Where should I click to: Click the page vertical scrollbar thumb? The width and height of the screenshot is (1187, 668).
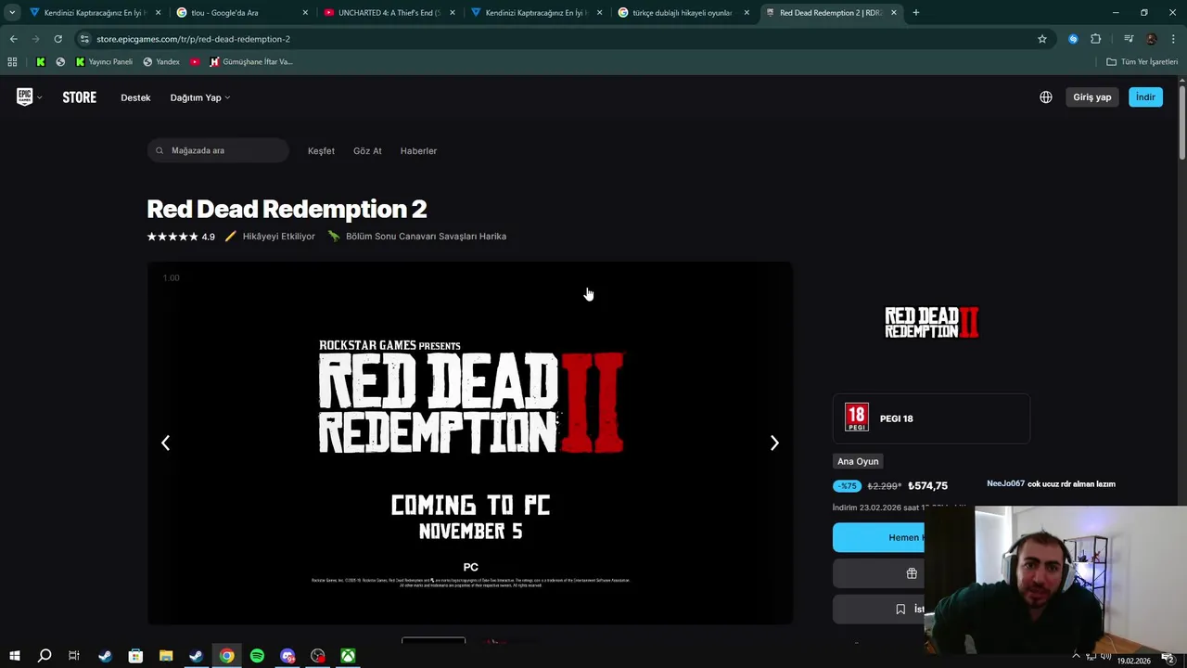coord(1181,122)
